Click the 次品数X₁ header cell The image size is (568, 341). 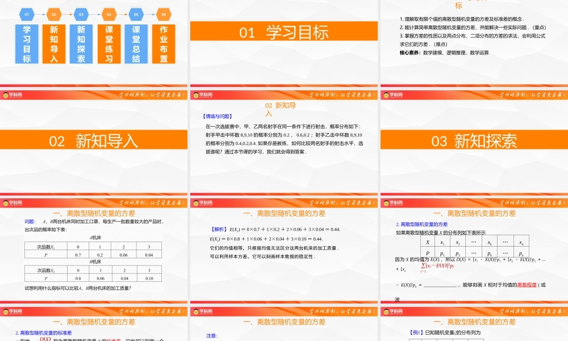(x=45, y=247)
